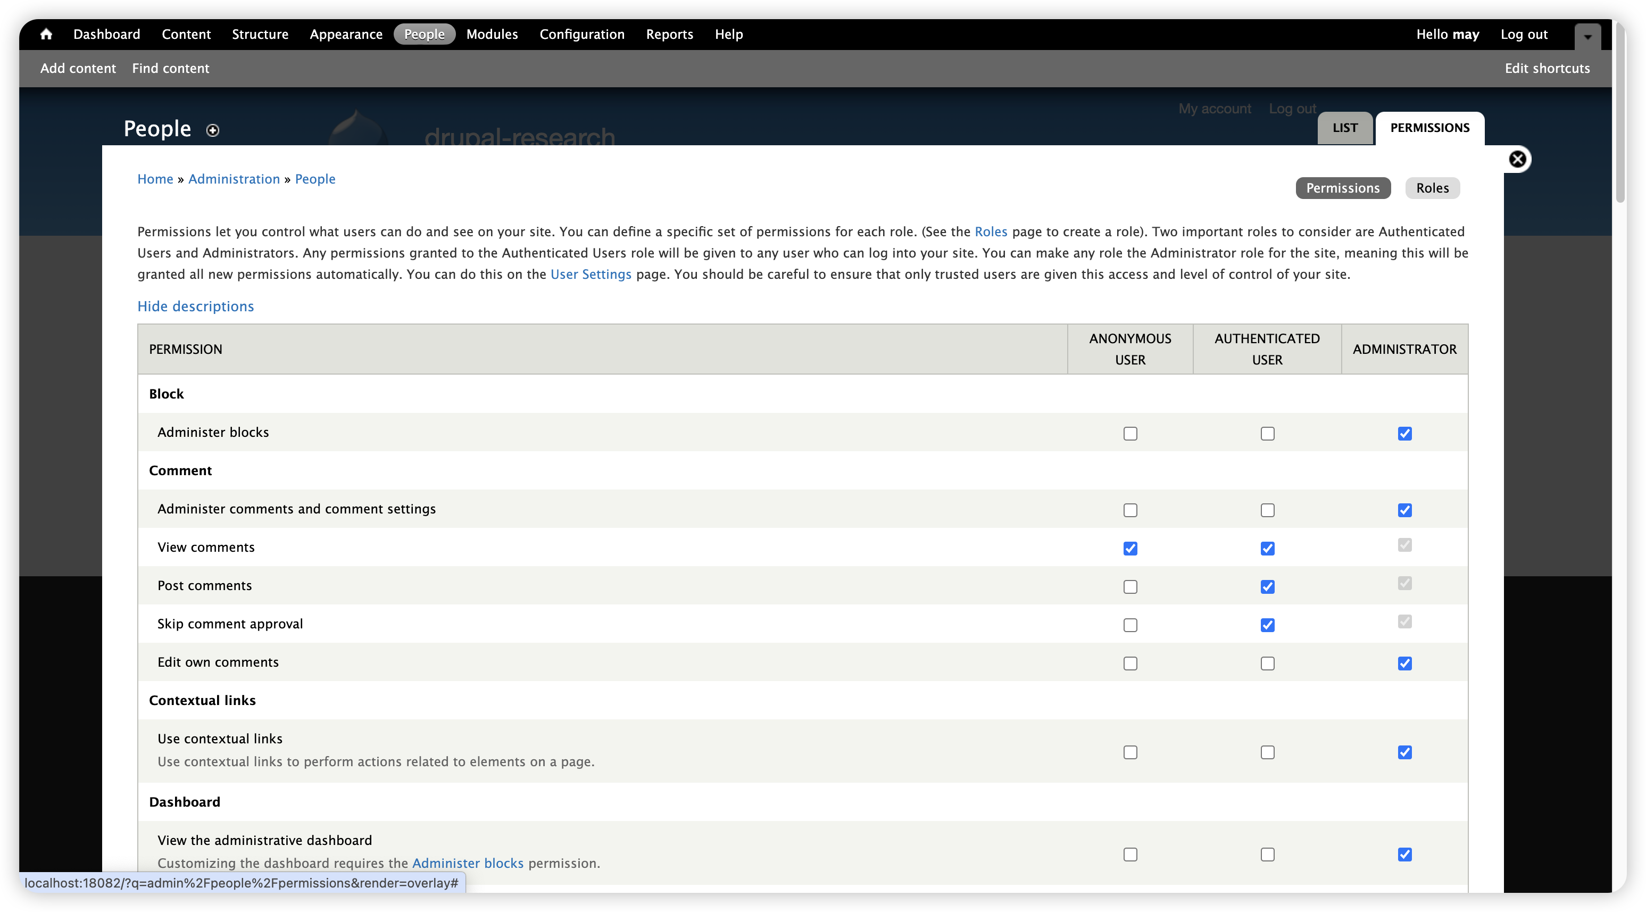Log out from the admin toolbar

coord(1524,34)
